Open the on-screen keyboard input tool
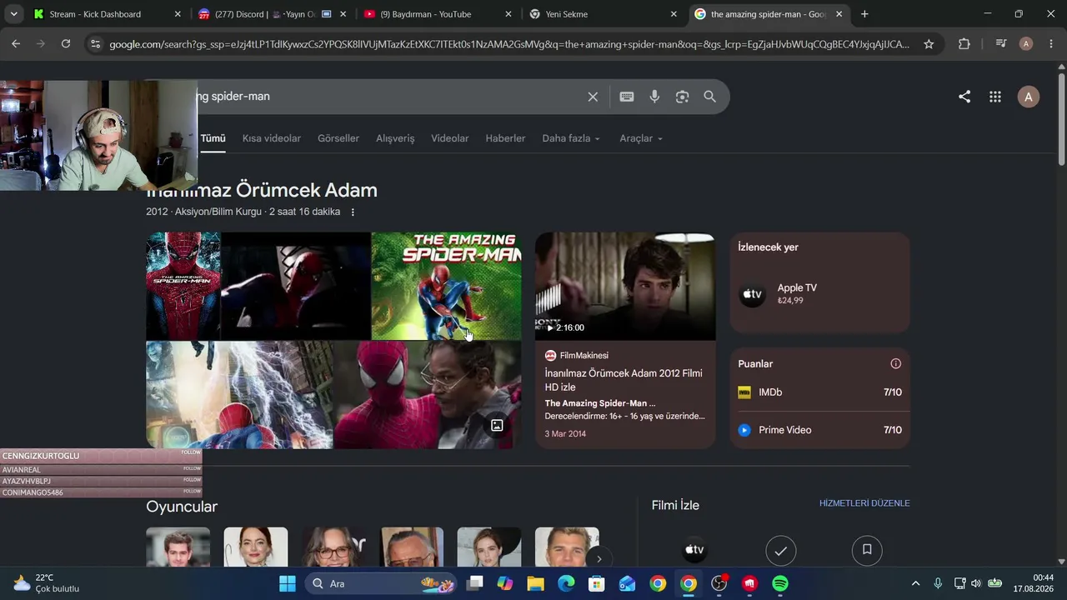 click(x=627, y=97)
